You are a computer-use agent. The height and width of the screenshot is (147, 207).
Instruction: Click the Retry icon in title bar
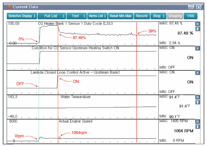tap(191, 6)
